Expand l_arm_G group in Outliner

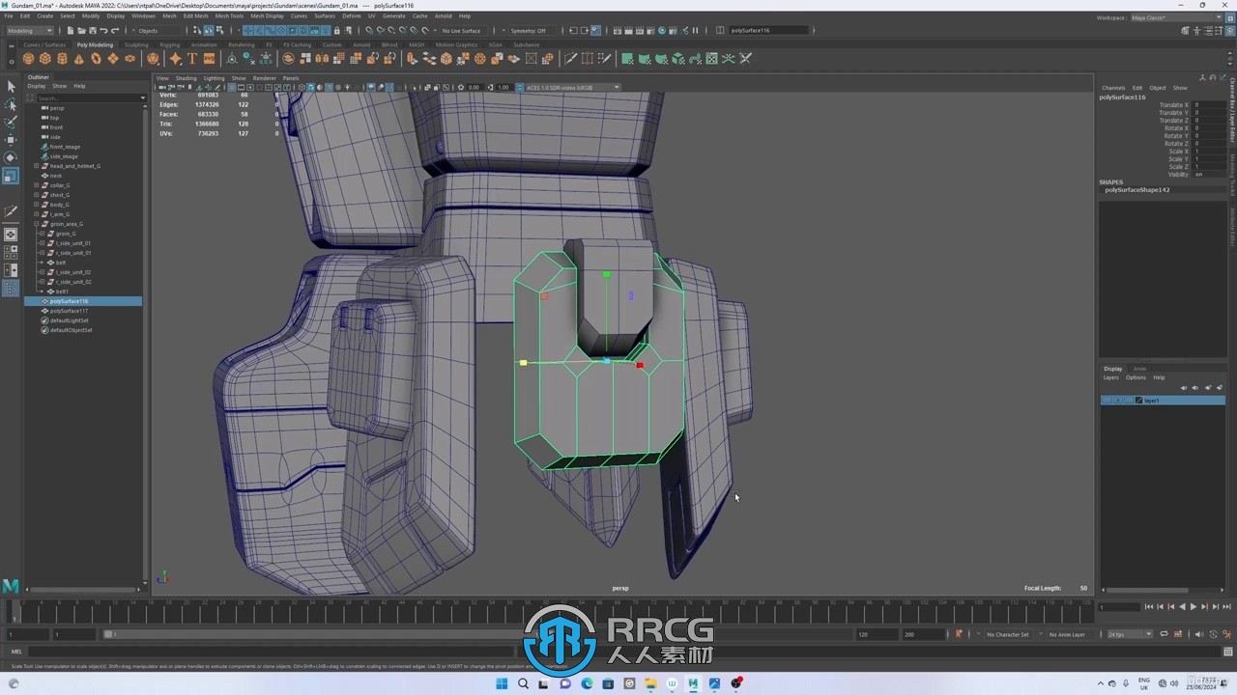click(36, 214)
